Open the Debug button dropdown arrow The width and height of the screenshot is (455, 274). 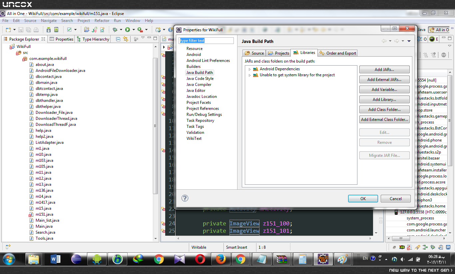coord(121,30)
